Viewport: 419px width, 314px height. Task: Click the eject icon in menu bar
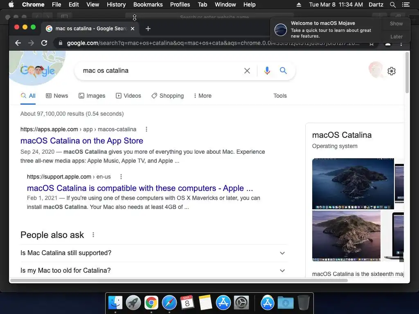[x=299, y=4]
